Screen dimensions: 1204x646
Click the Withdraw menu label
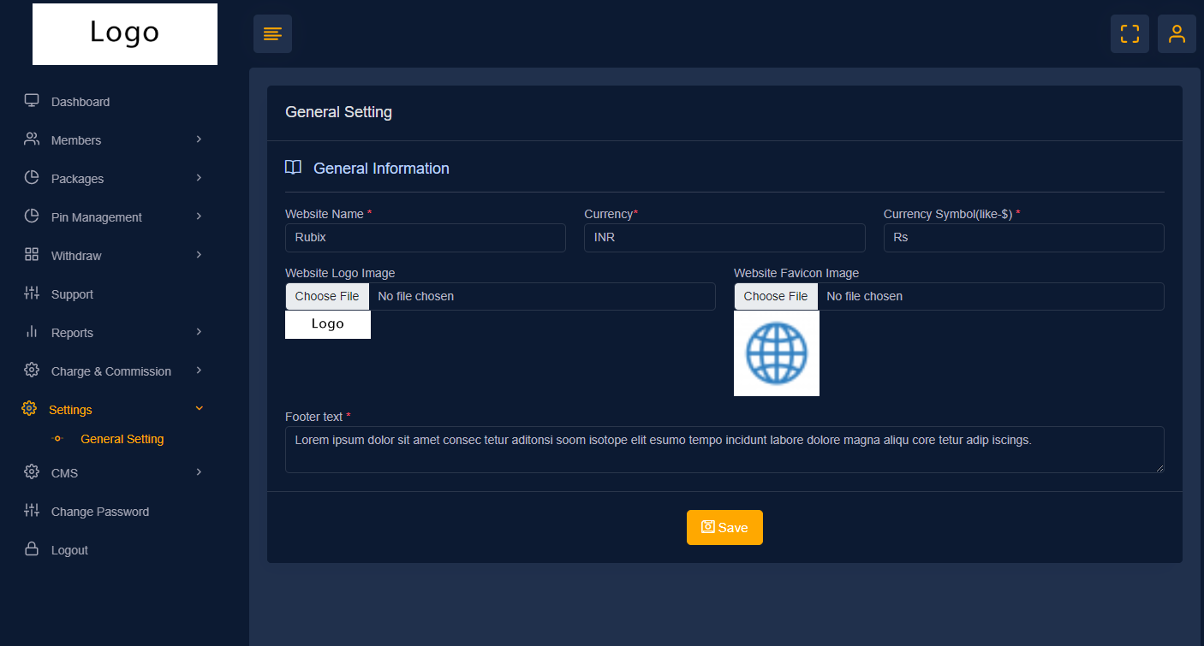coord(76,256)
